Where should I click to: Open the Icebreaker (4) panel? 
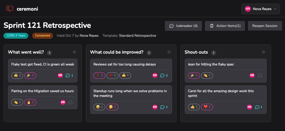(183, 26)
